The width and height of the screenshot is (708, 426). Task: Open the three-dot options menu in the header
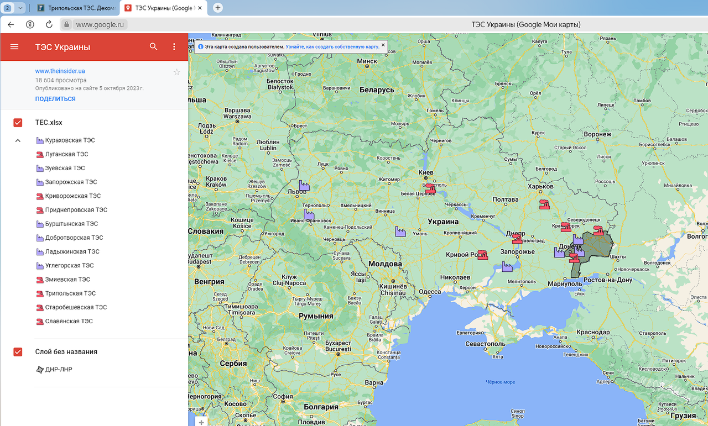point(174,47)
